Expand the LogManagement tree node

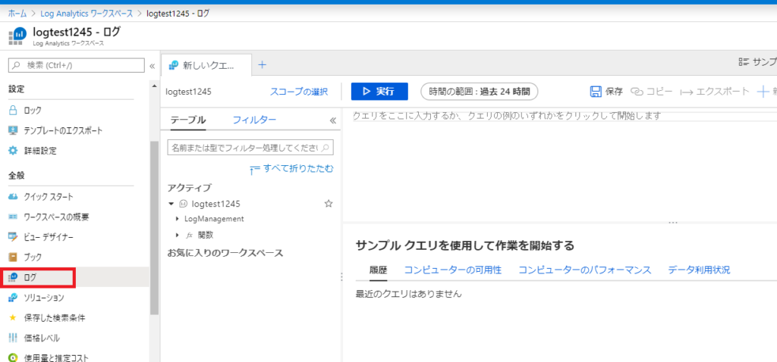point(178,218)
